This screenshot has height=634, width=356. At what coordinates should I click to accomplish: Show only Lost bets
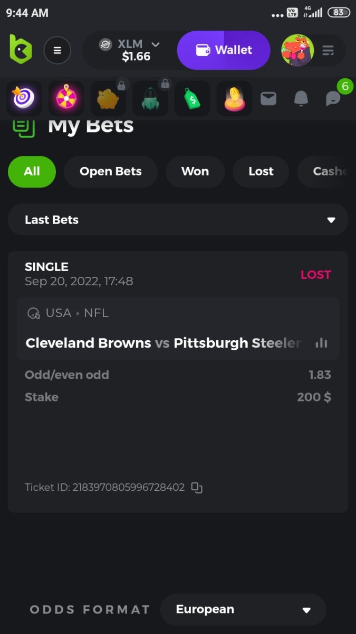click(x=261, y=171)
